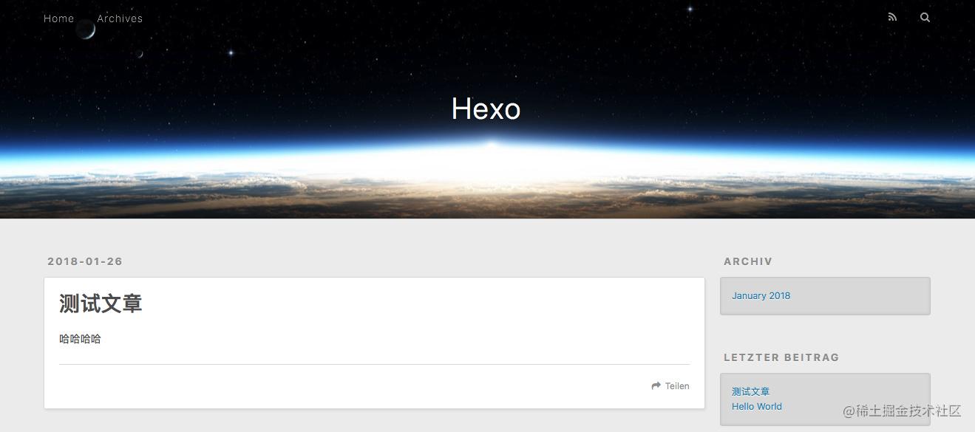Open the Hello World recent post
This screenshot has width=975, height=432.
757,406
